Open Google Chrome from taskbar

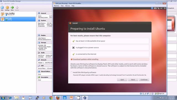(x=51, y=98)
